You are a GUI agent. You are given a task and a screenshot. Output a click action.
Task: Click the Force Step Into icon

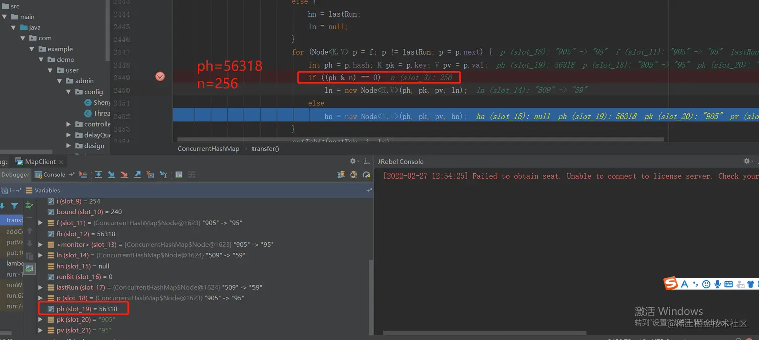(124, 174)
